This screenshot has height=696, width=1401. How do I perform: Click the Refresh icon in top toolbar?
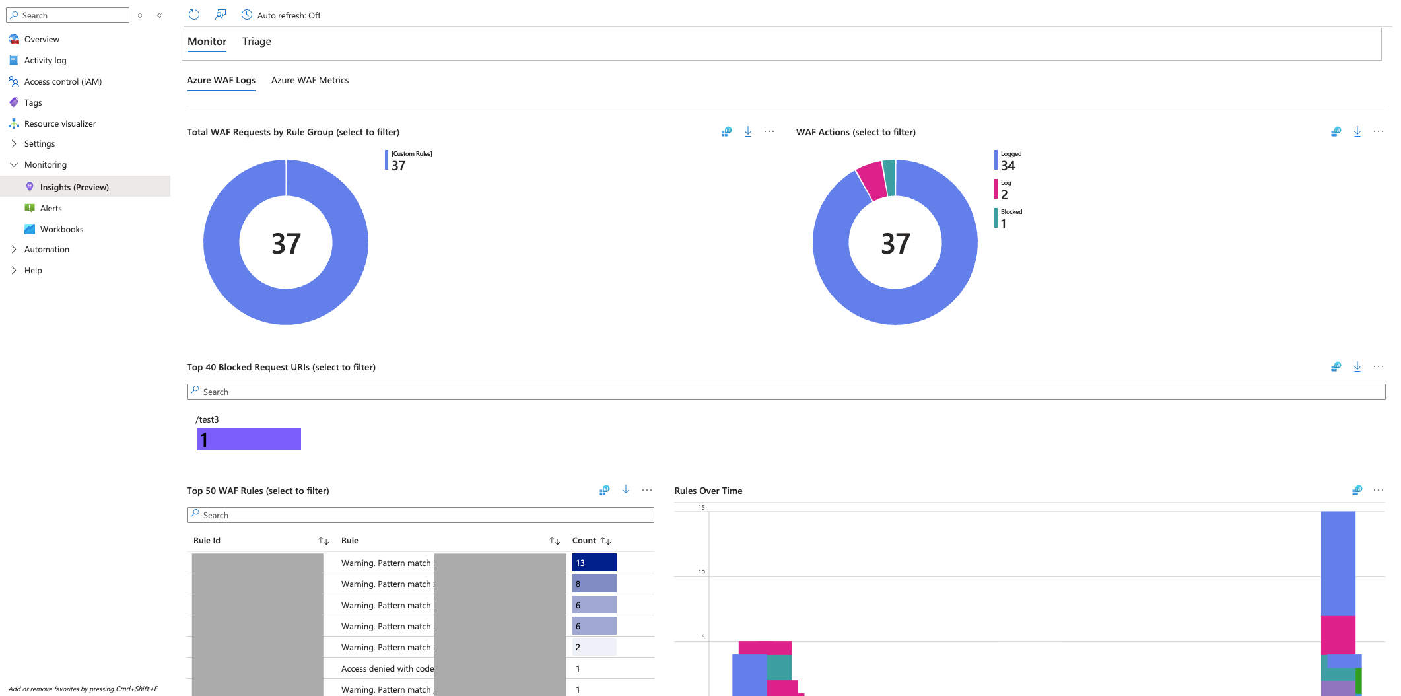click(x=193, y=15)
